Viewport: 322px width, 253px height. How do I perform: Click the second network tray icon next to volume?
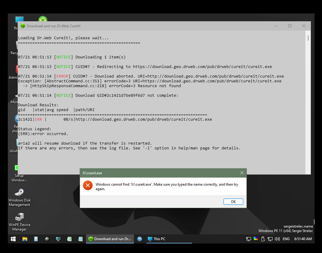270,239
